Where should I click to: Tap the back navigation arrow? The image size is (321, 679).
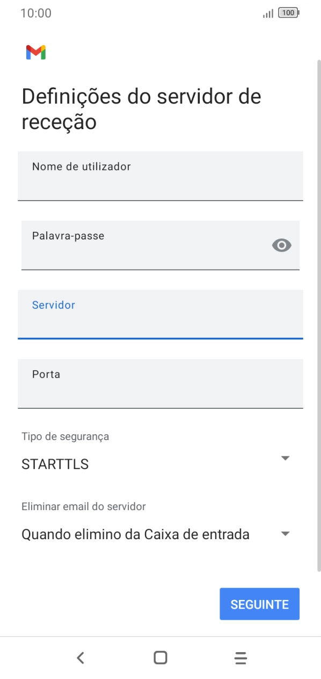pos(80,657)
